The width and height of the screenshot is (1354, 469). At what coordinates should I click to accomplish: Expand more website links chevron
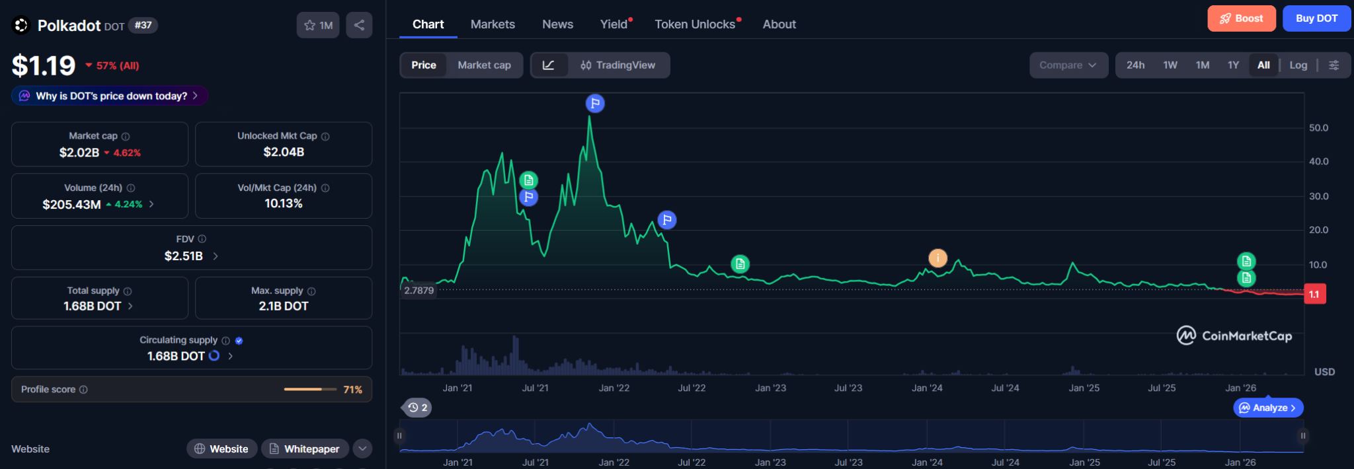point(362,449)
